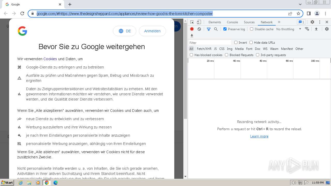This screenshot has width=331, height=186.
Task: Filter requests by Font
Action: [x=249, y=49]
